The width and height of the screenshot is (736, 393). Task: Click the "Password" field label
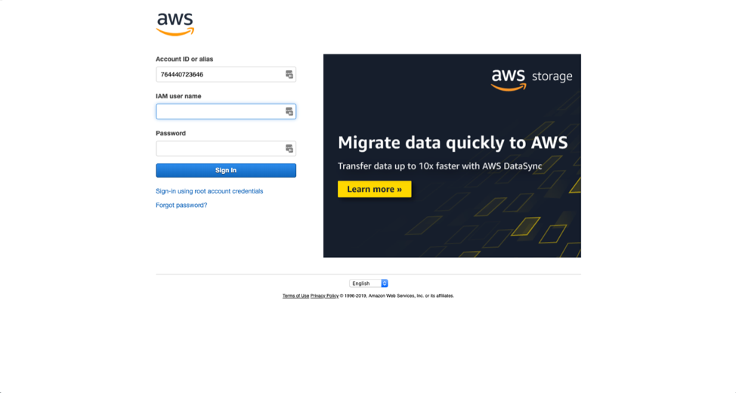[x=171, y=133]
